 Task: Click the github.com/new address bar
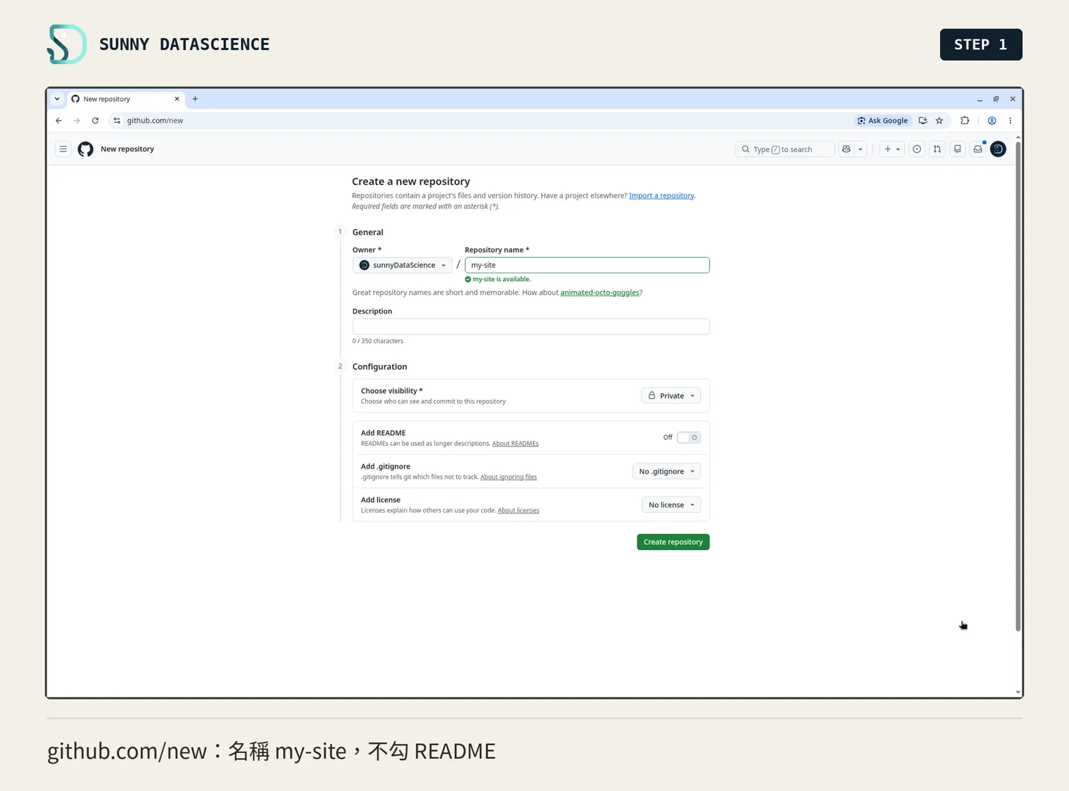pyautogui.click(x=481, y=121)
